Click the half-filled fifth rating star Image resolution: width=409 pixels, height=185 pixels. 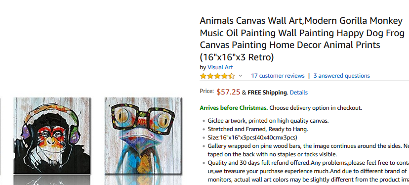click(232, 76)
